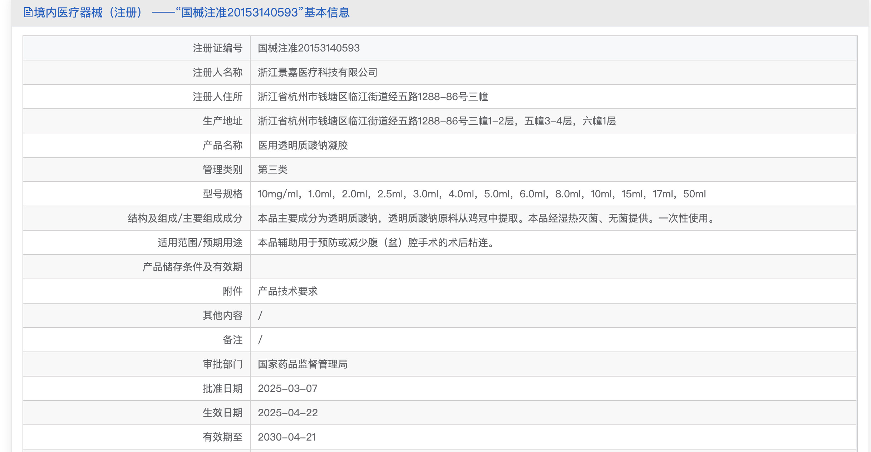871x452 pixels.
Task: Click the 备注 row label
Action: point(232,340)
